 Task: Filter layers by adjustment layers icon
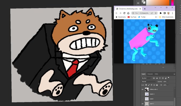pos(157,78)
